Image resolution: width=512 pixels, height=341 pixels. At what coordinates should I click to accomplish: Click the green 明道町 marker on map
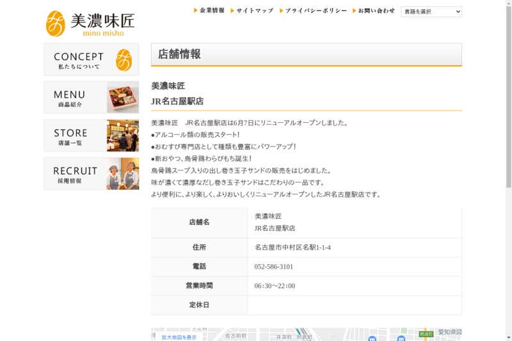click(426, 334)
